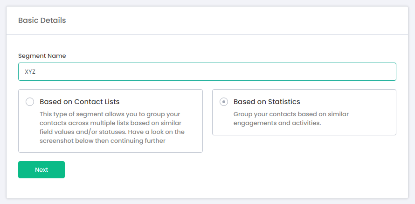Click the statistics segment description paragraph
The image size is (415, 204).
coord(291,119)
